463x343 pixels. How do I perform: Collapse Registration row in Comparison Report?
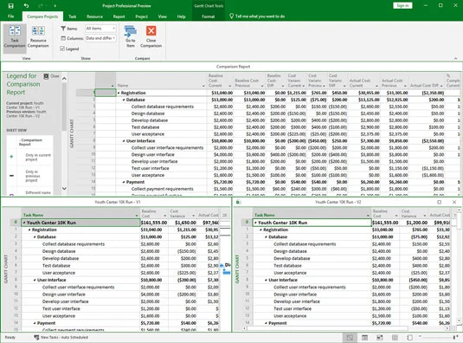coord(119,93)
